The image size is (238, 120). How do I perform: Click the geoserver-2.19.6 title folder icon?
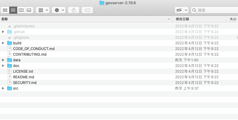coord(102,3)
